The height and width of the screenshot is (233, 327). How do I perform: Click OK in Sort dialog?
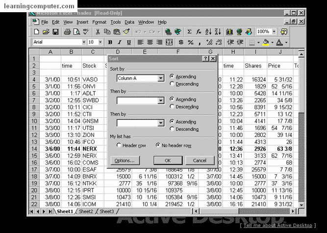point(168,160)
